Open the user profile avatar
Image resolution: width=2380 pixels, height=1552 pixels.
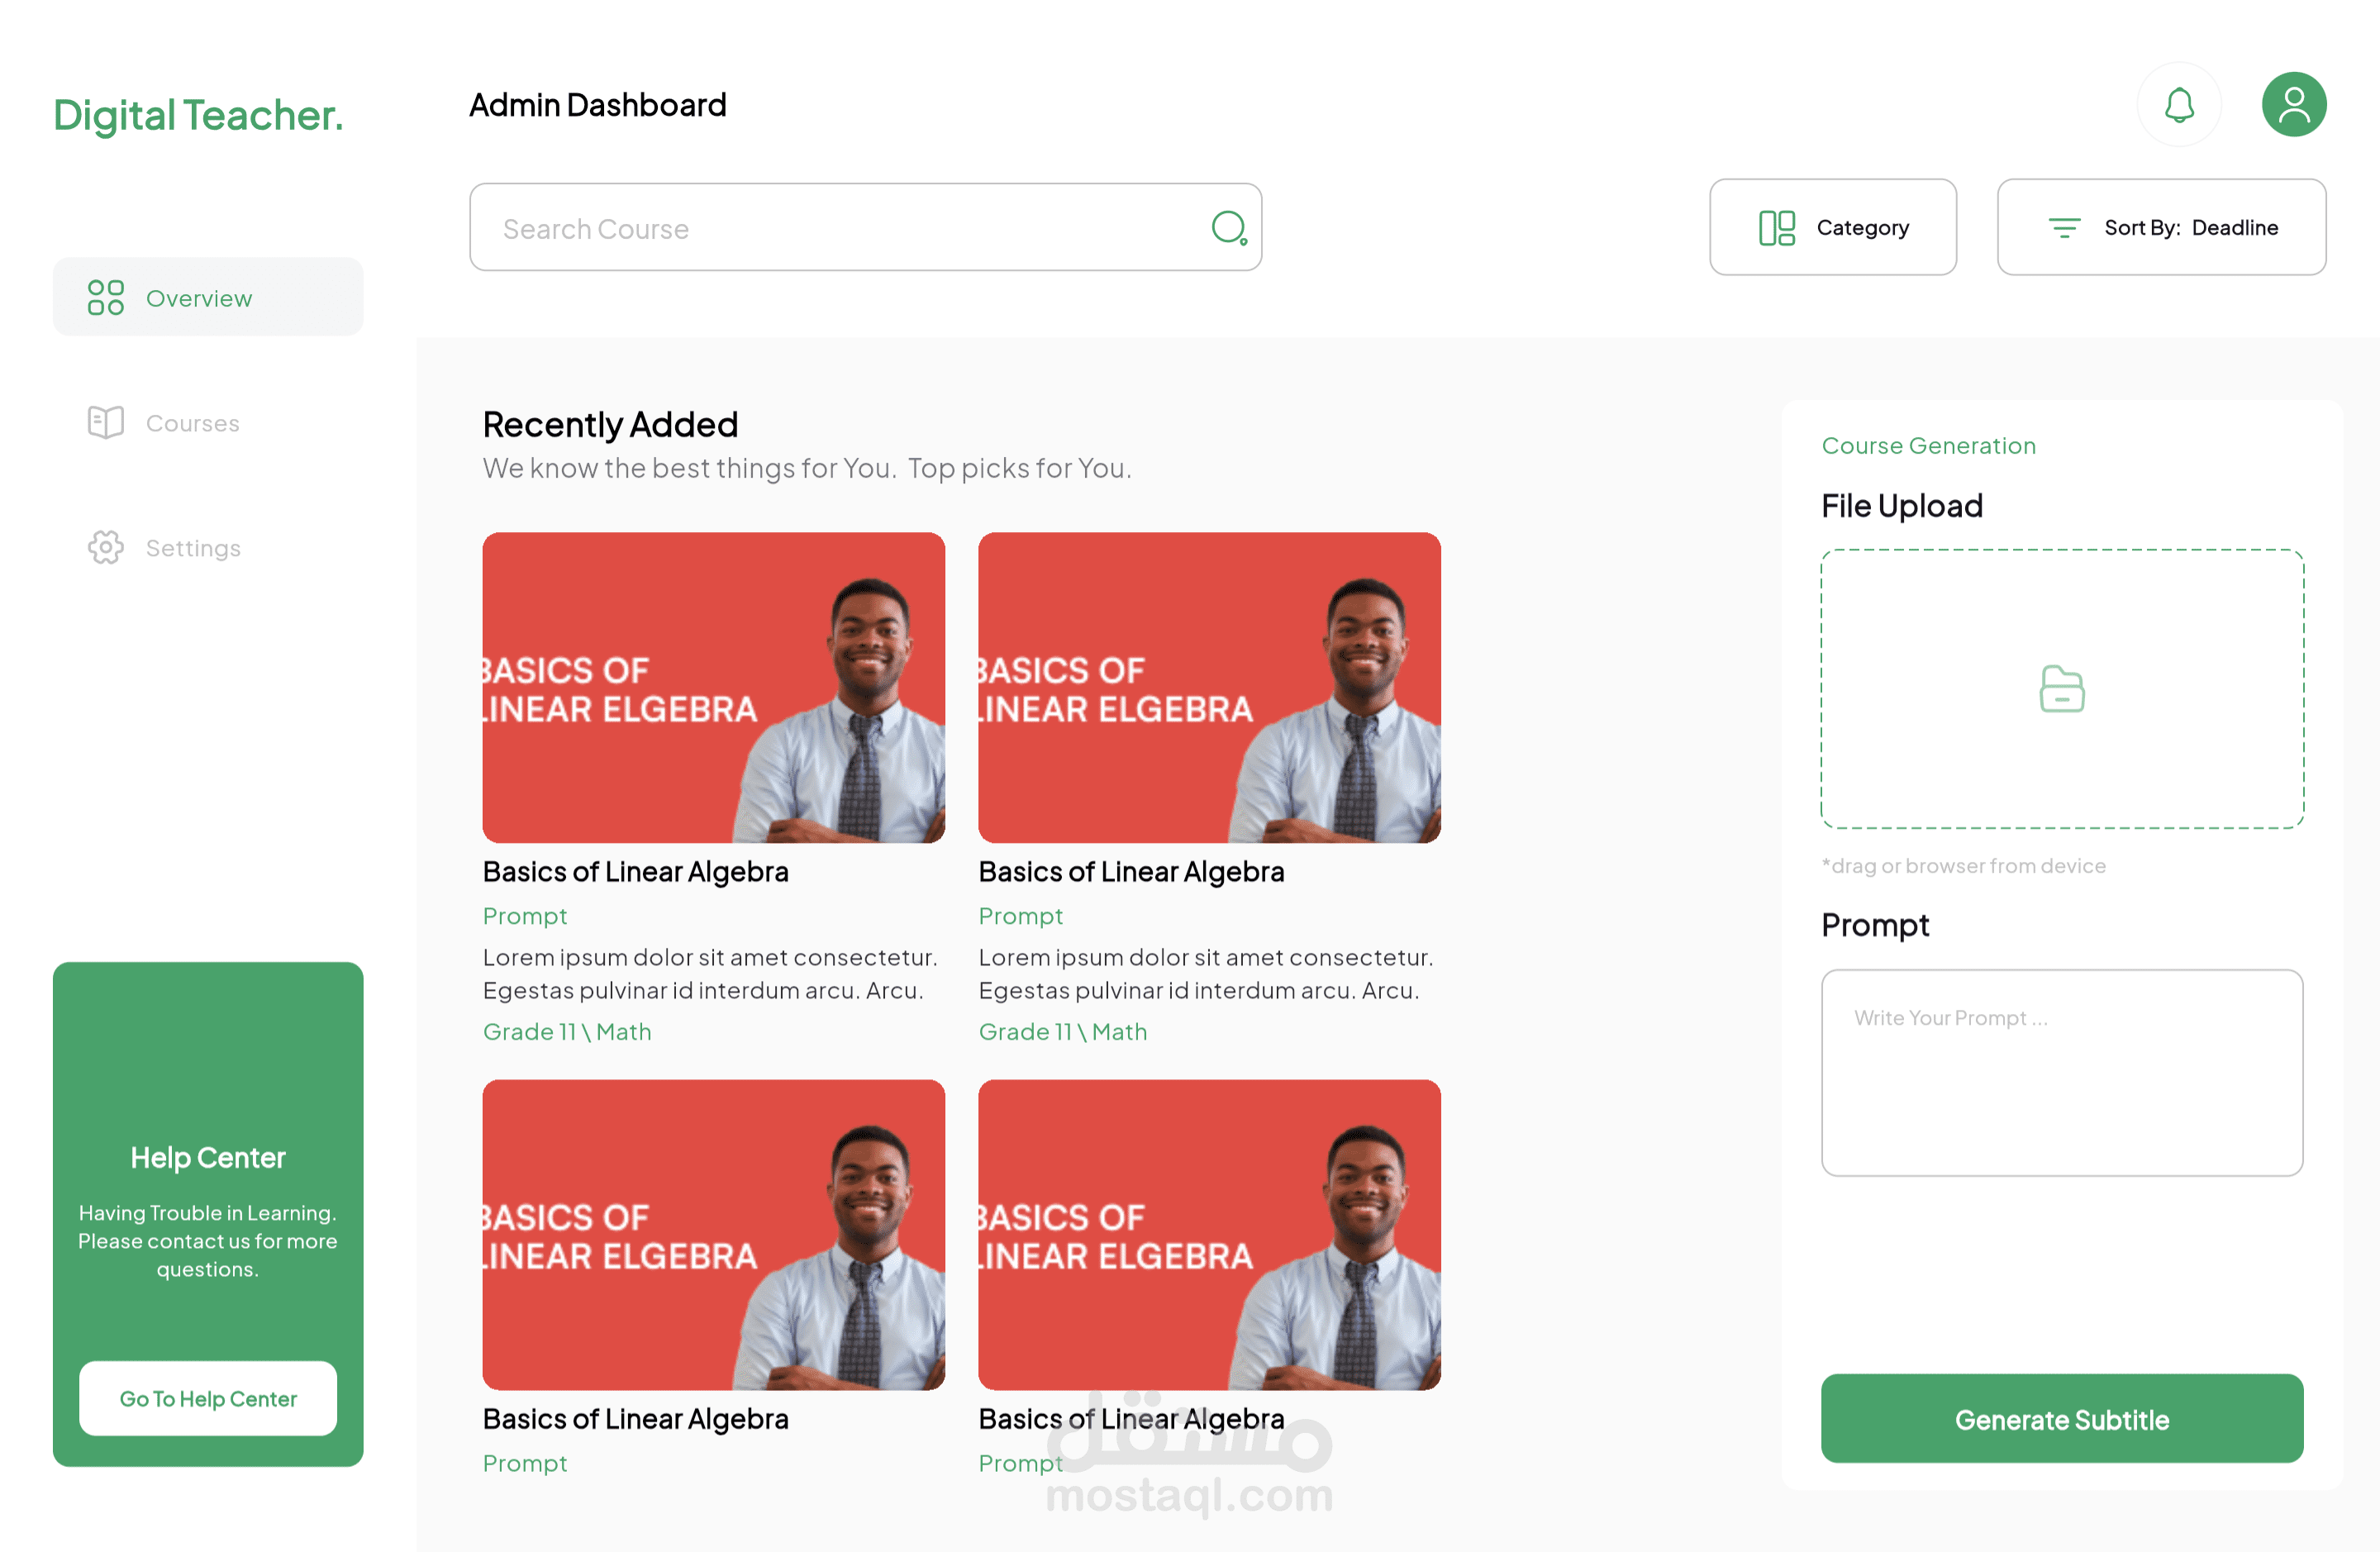(x=2293, y=105)
